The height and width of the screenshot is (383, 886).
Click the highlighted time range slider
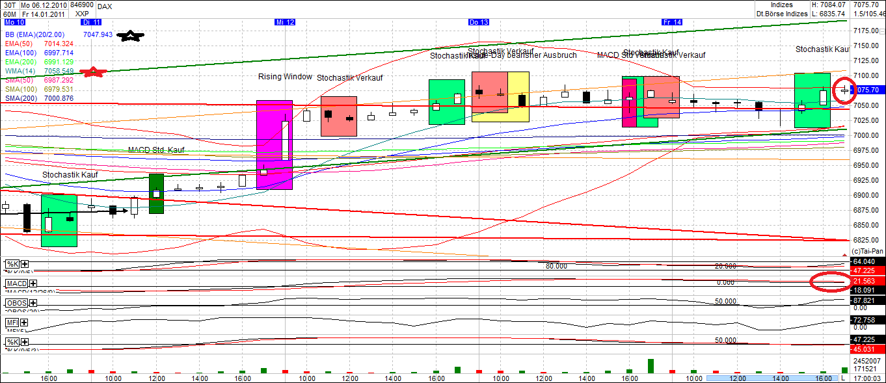772,378
